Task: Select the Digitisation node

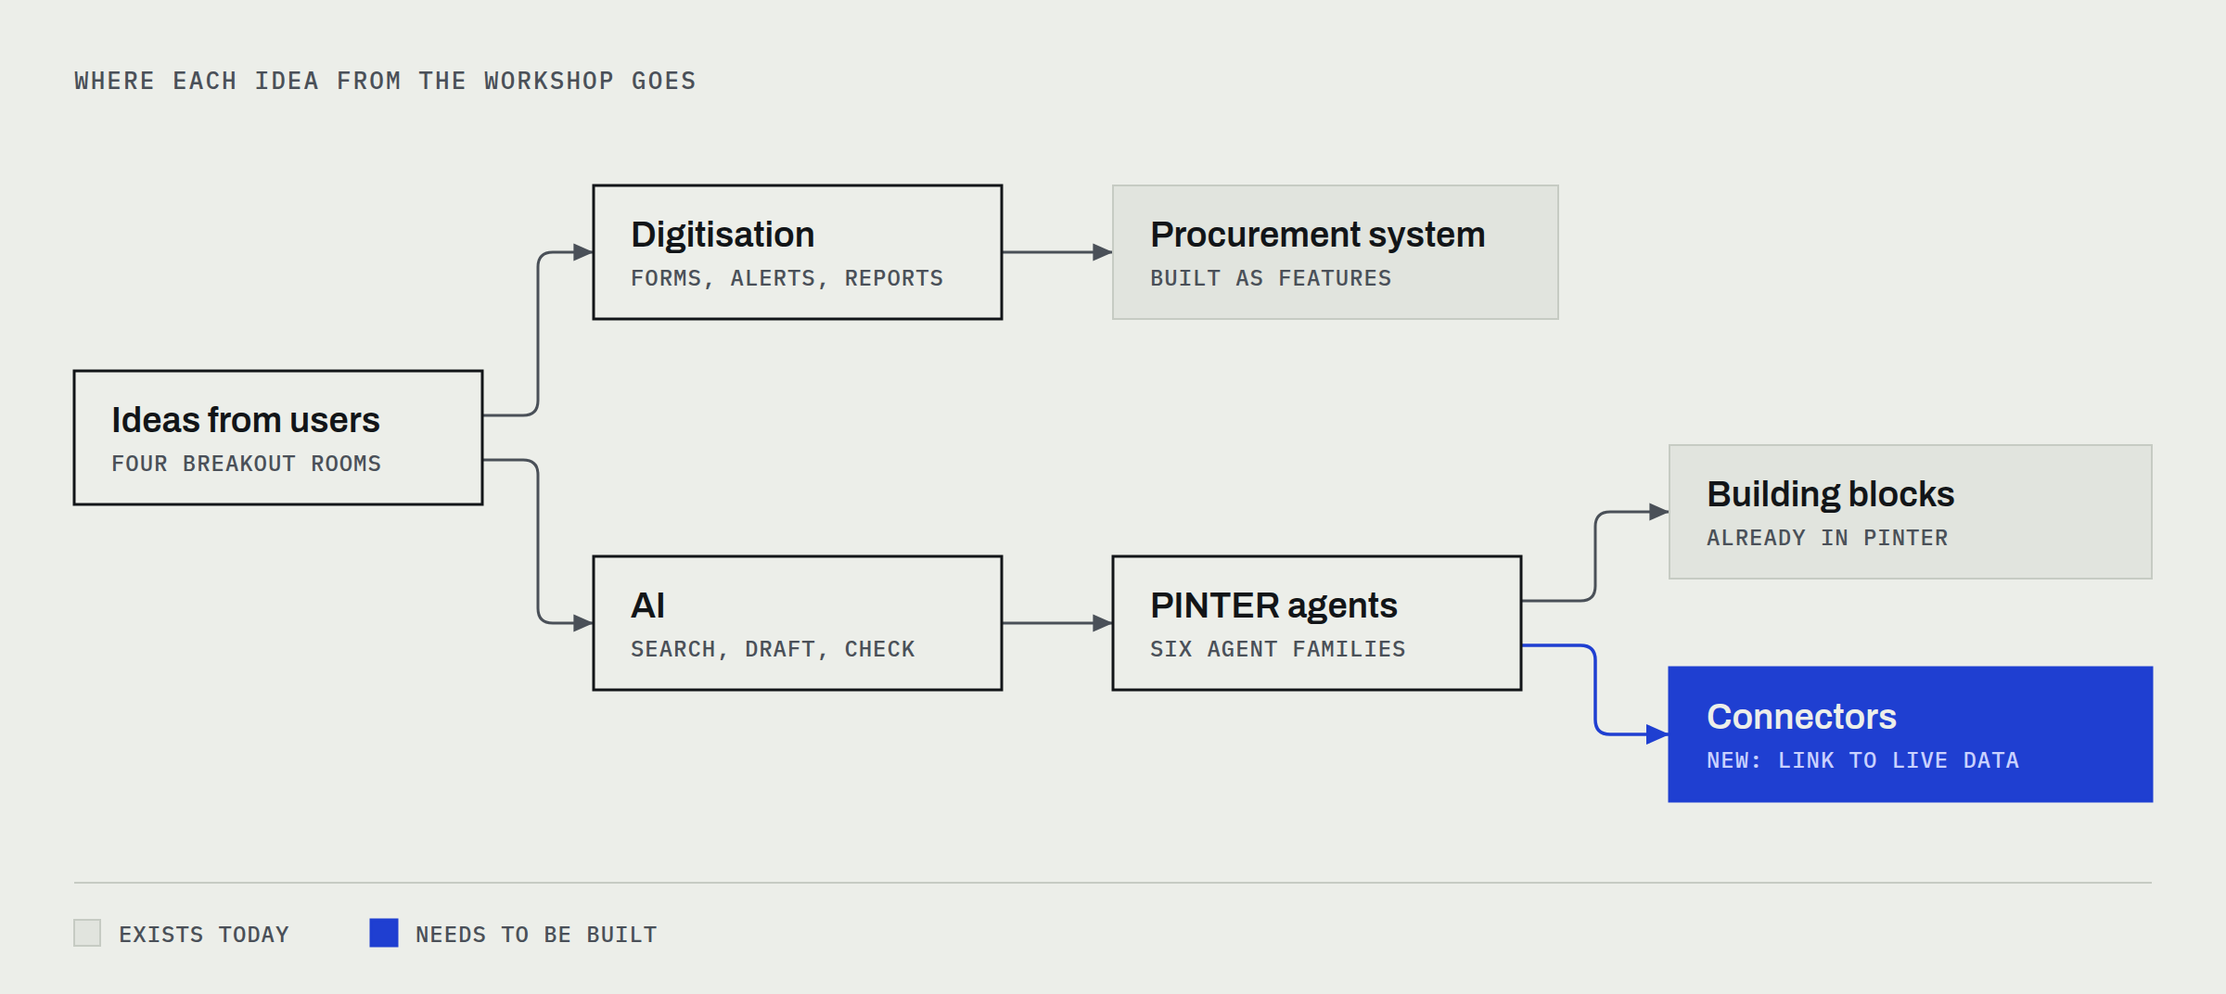Action: 798,252
